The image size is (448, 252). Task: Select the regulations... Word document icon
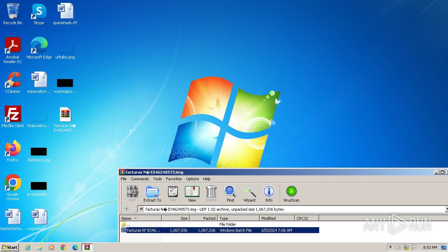click(39, 220)
